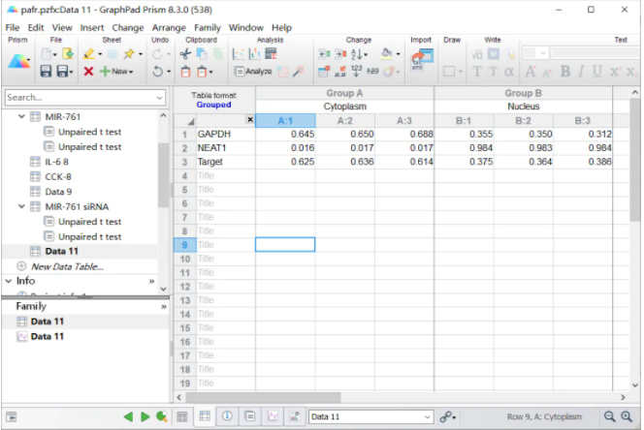644x430 pixels.
Task: Click the X box in row title header
Action: click(x=249, y=119)
